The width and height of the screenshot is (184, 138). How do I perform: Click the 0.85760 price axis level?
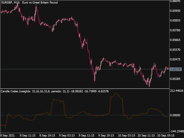click(x=175, y=30)
